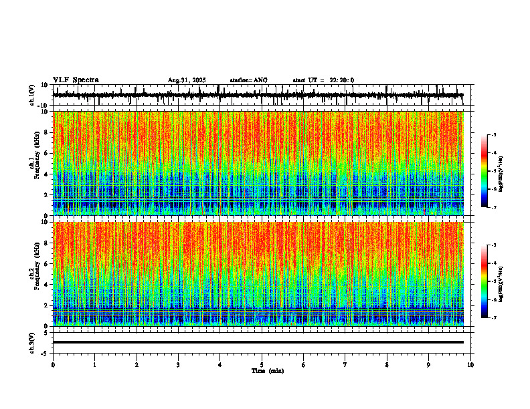The image size is (530, 409).
Task: Click the "-3" label on ch.2 color bar
Action: click(494, 245)
